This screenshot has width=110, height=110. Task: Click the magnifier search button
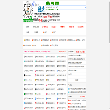85,7
